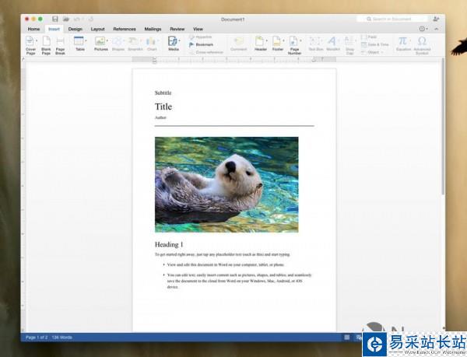Switch to the Home tab
467x357 pixels.
[33, 29]
